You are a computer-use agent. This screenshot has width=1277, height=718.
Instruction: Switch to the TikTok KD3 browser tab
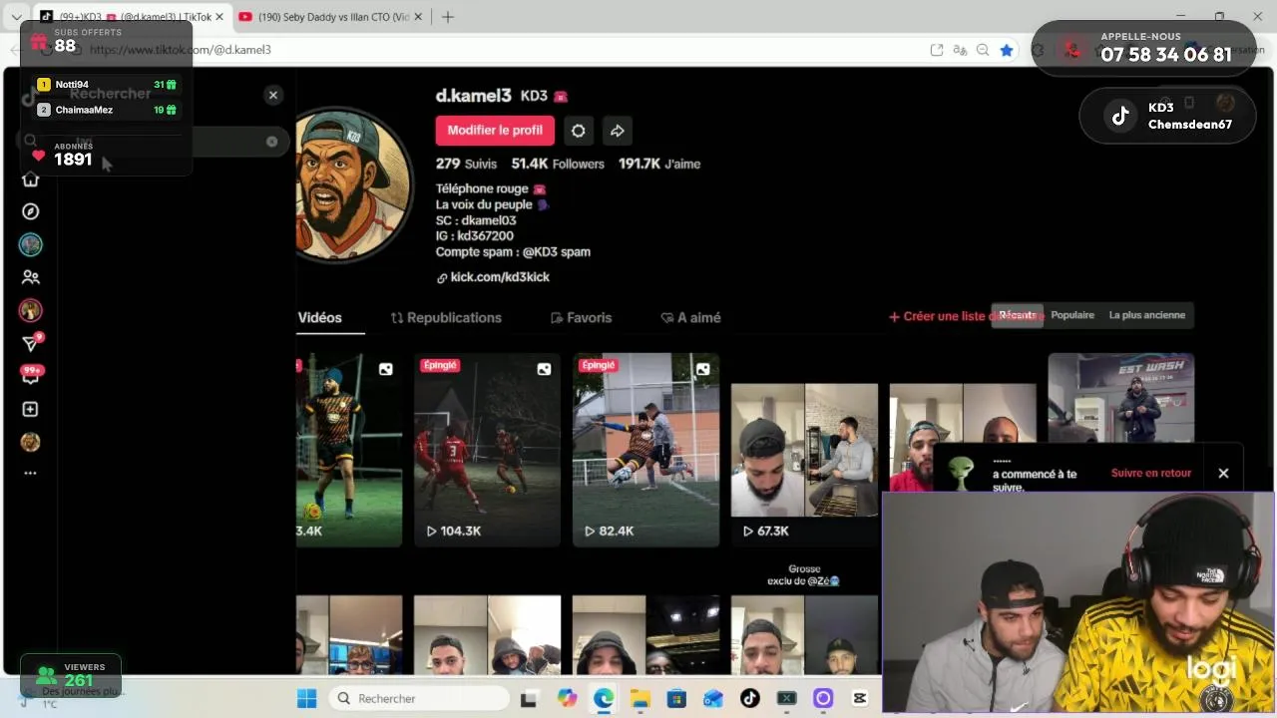pyautogui.click(x=131, y=17)
